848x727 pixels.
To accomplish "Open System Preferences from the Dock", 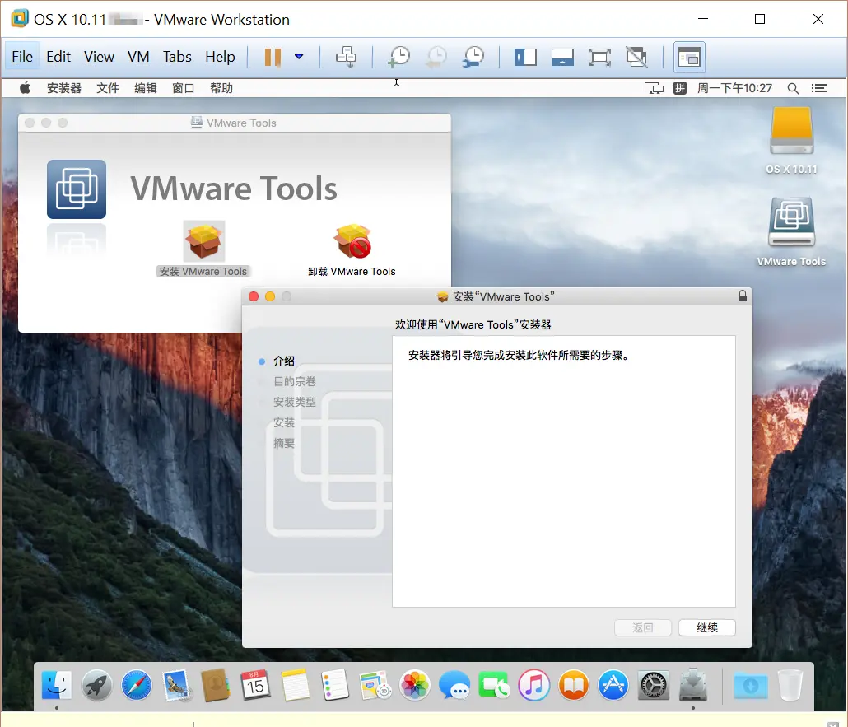I will pos(653,685).
